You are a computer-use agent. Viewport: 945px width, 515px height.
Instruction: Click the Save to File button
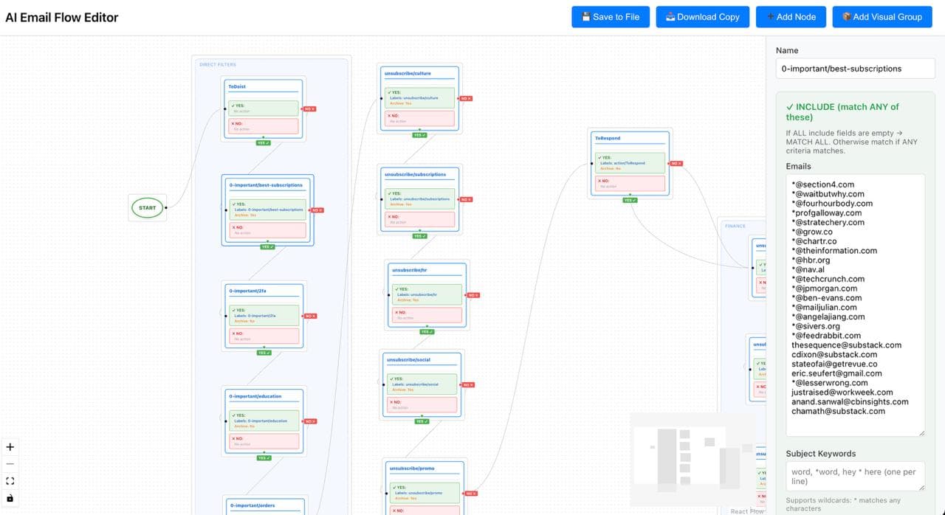click(611, 17)
